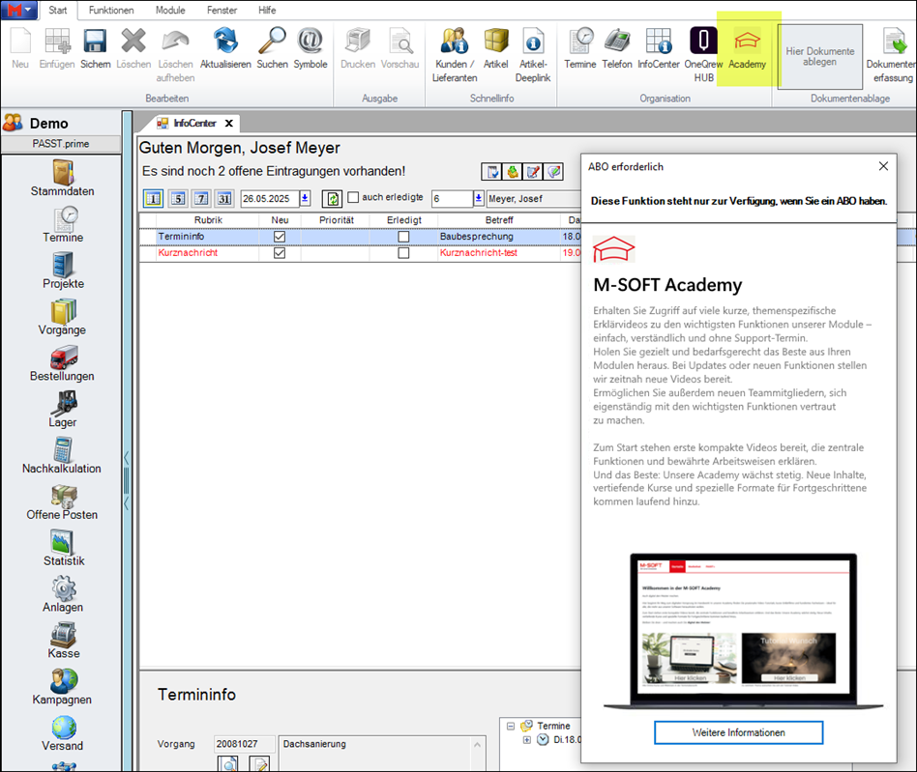
Task: Check Erledigt for the Kurznachricht row
Action: [403, 253]
